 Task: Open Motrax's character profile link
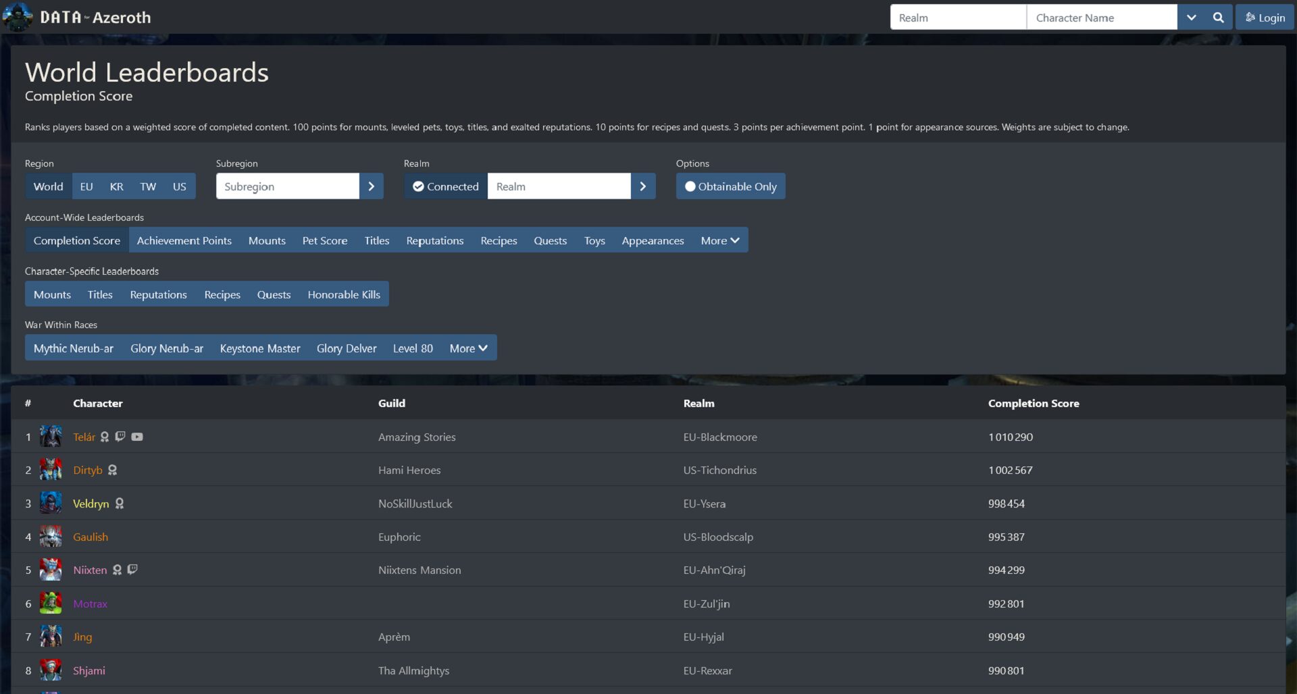(91, 604)
